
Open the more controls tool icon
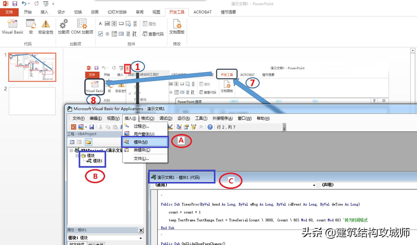point(134,34)
